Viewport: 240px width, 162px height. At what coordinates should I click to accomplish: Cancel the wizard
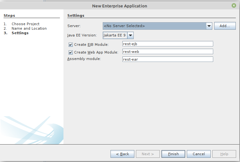point(198,154)
